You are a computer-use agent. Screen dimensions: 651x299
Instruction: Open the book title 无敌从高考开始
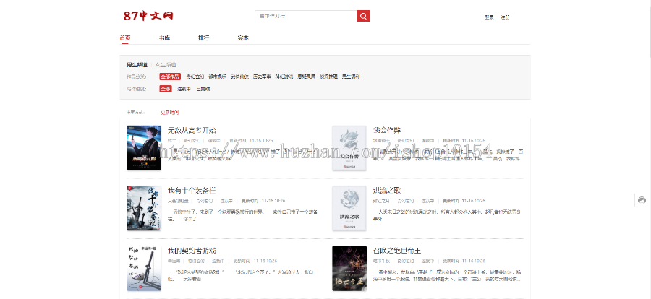pos(192,130)
